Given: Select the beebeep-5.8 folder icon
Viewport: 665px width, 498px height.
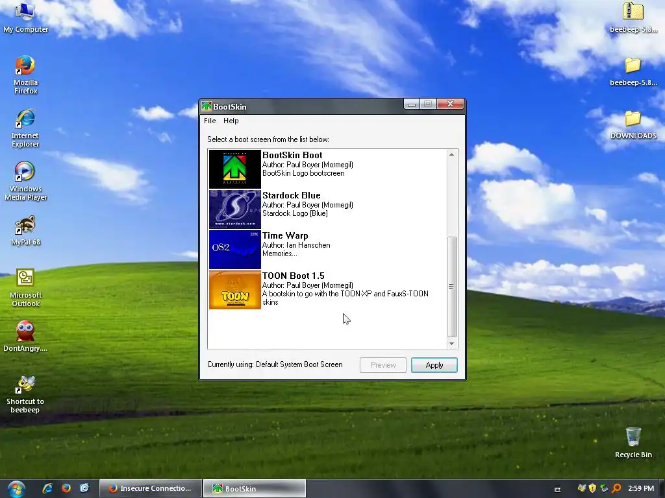Looking at the screenshot, I should pos(633,71).
